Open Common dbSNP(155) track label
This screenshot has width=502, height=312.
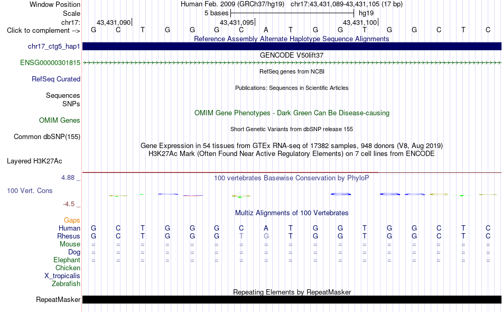click(x=47, y=137)
